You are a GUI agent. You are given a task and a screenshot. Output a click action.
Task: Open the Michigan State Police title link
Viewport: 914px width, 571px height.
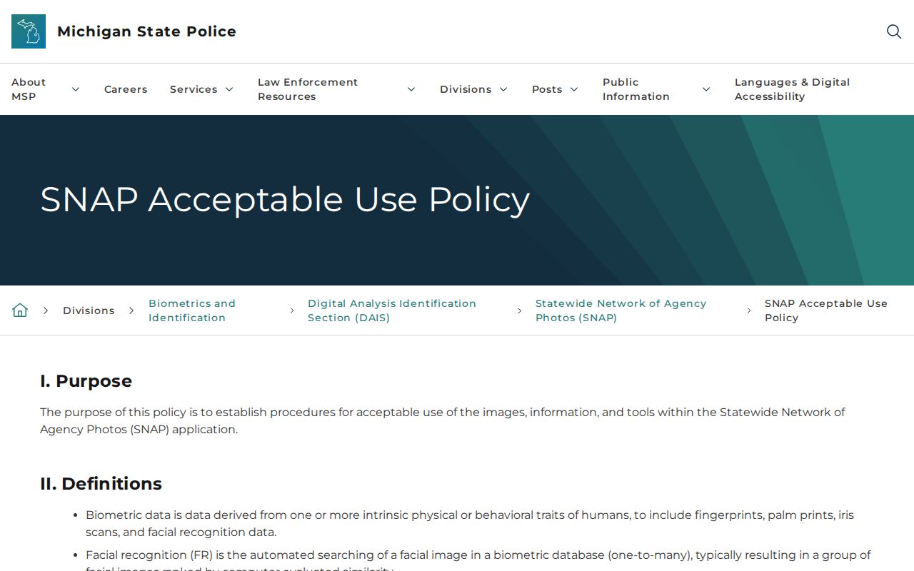coord(146,31)
